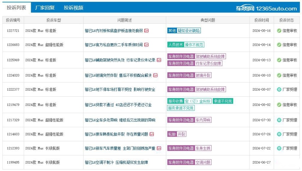The height and width of the screenshot is (171, 302).
Task: Open complaint 智己L6内衬板和底盘护板连接处脆弱
Action: pos(114,30)
